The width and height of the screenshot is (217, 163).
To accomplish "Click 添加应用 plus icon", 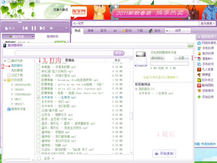I will click(x=199, y=97).
